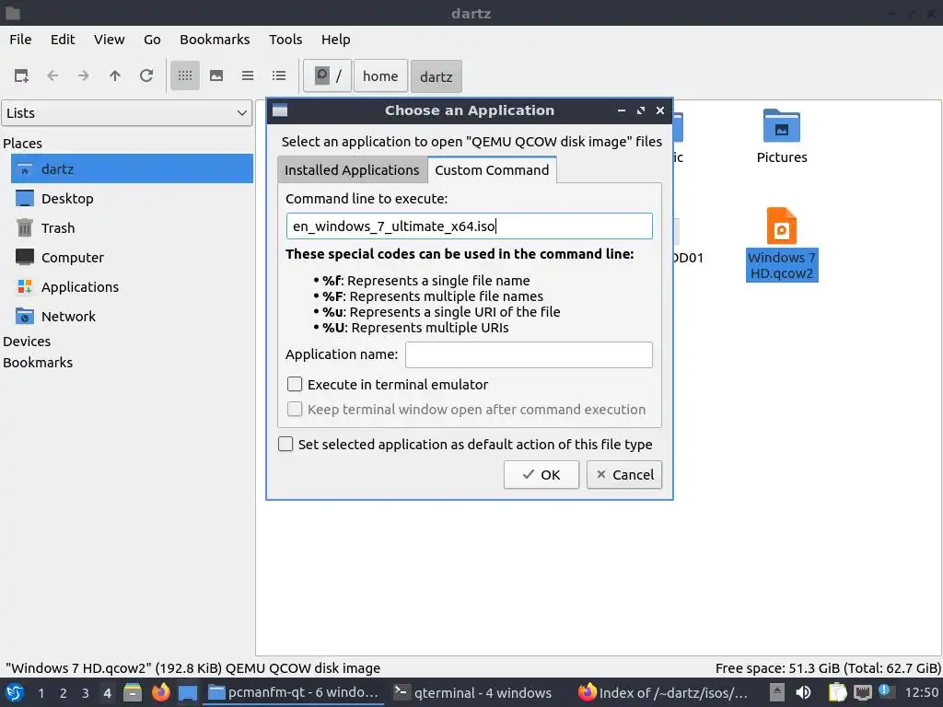Switch to virtual desktop 3
The width and height of the screenshot is (943, 707).
pyautogui.click(x=86, y=693)
